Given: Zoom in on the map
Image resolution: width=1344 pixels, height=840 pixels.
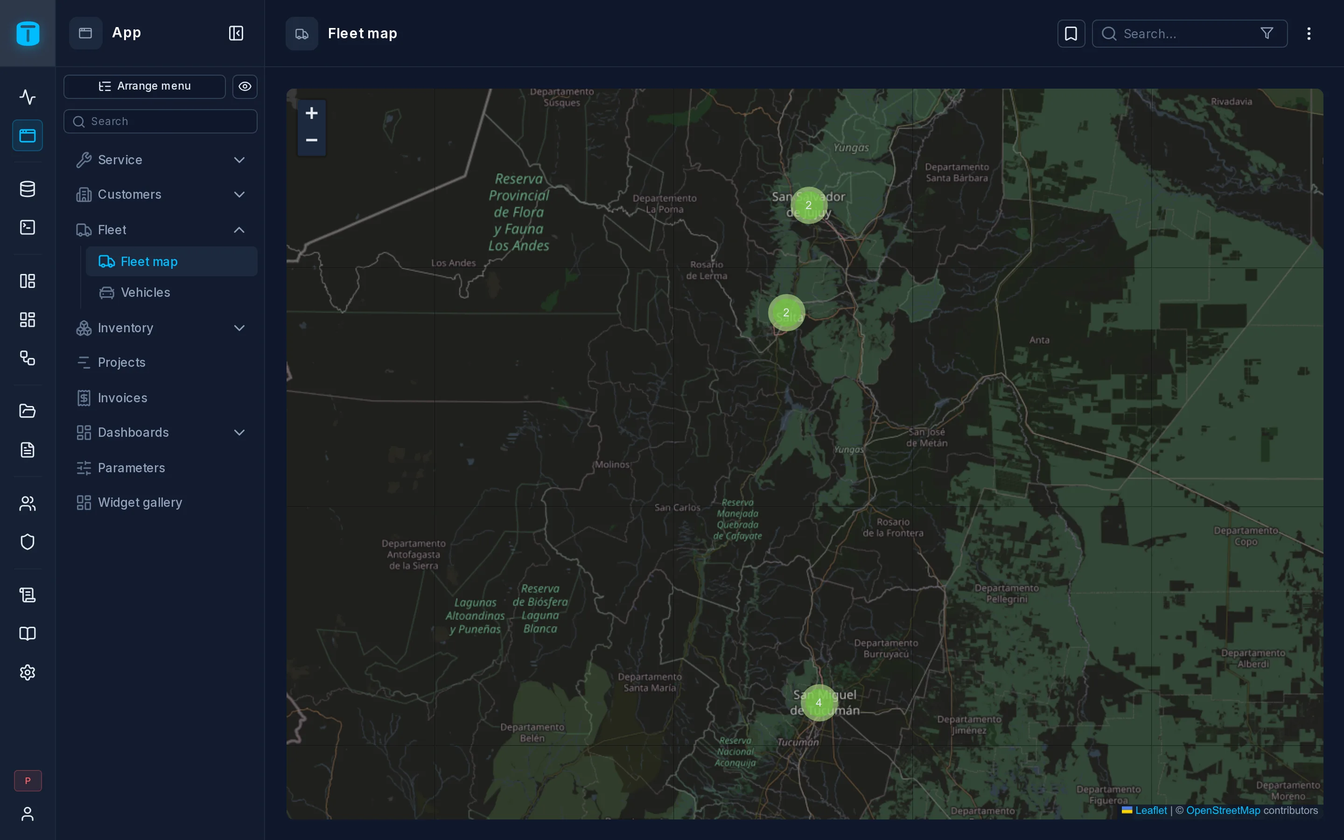Looking at the screenshot, I should pos(312,113).
